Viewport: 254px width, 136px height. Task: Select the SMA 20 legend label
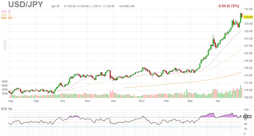pyautogui.click(x=6, y=11)
